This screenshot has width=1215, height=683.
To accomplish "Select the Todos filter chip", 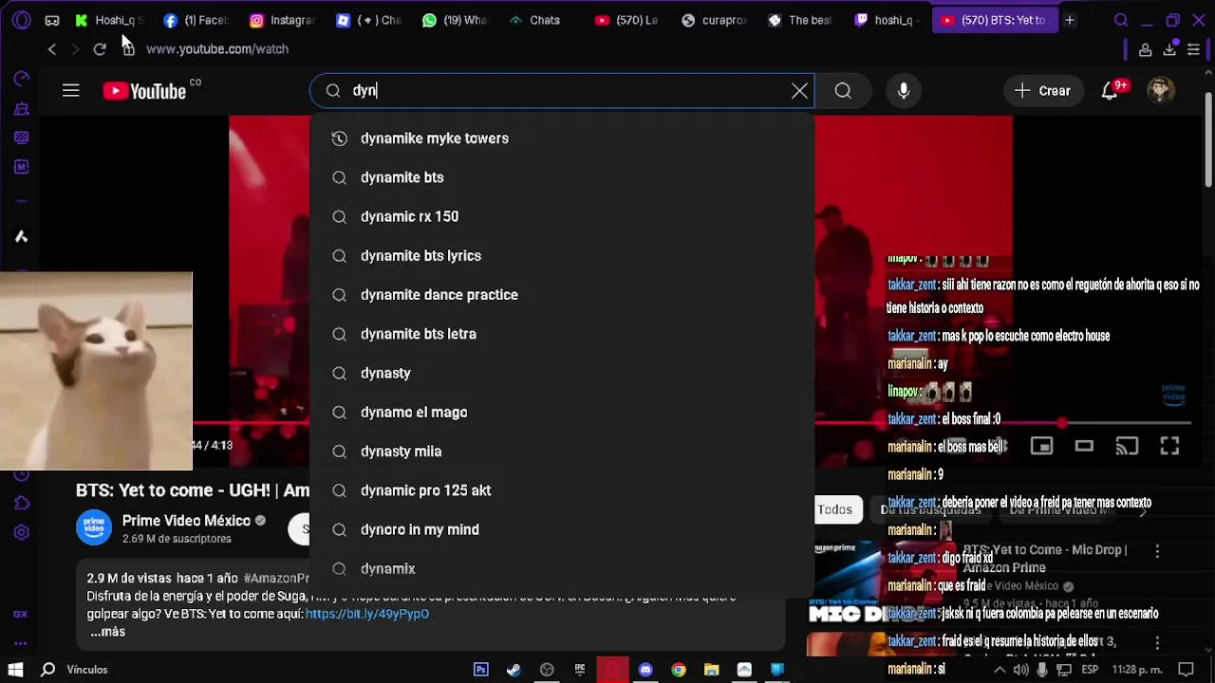I will tap(835, 510).
